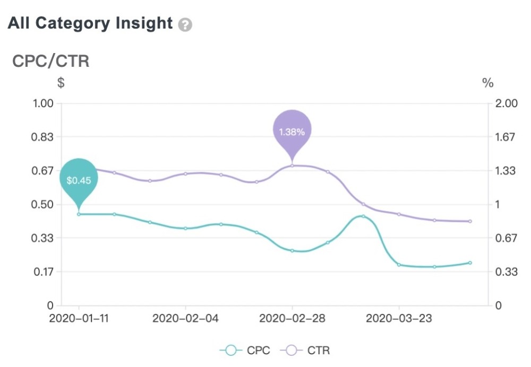
Task: Toggle the CPC legend series
Action: click(245, 350)
